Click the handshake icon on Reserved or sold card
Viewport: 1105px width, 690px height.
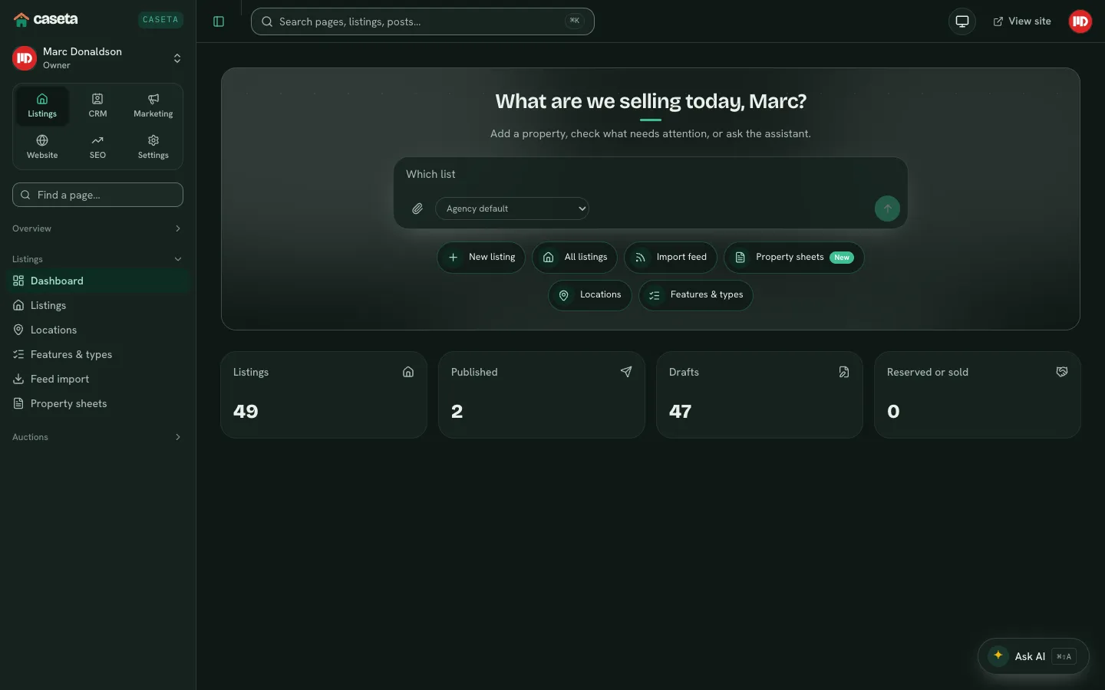coord(1062,372)
